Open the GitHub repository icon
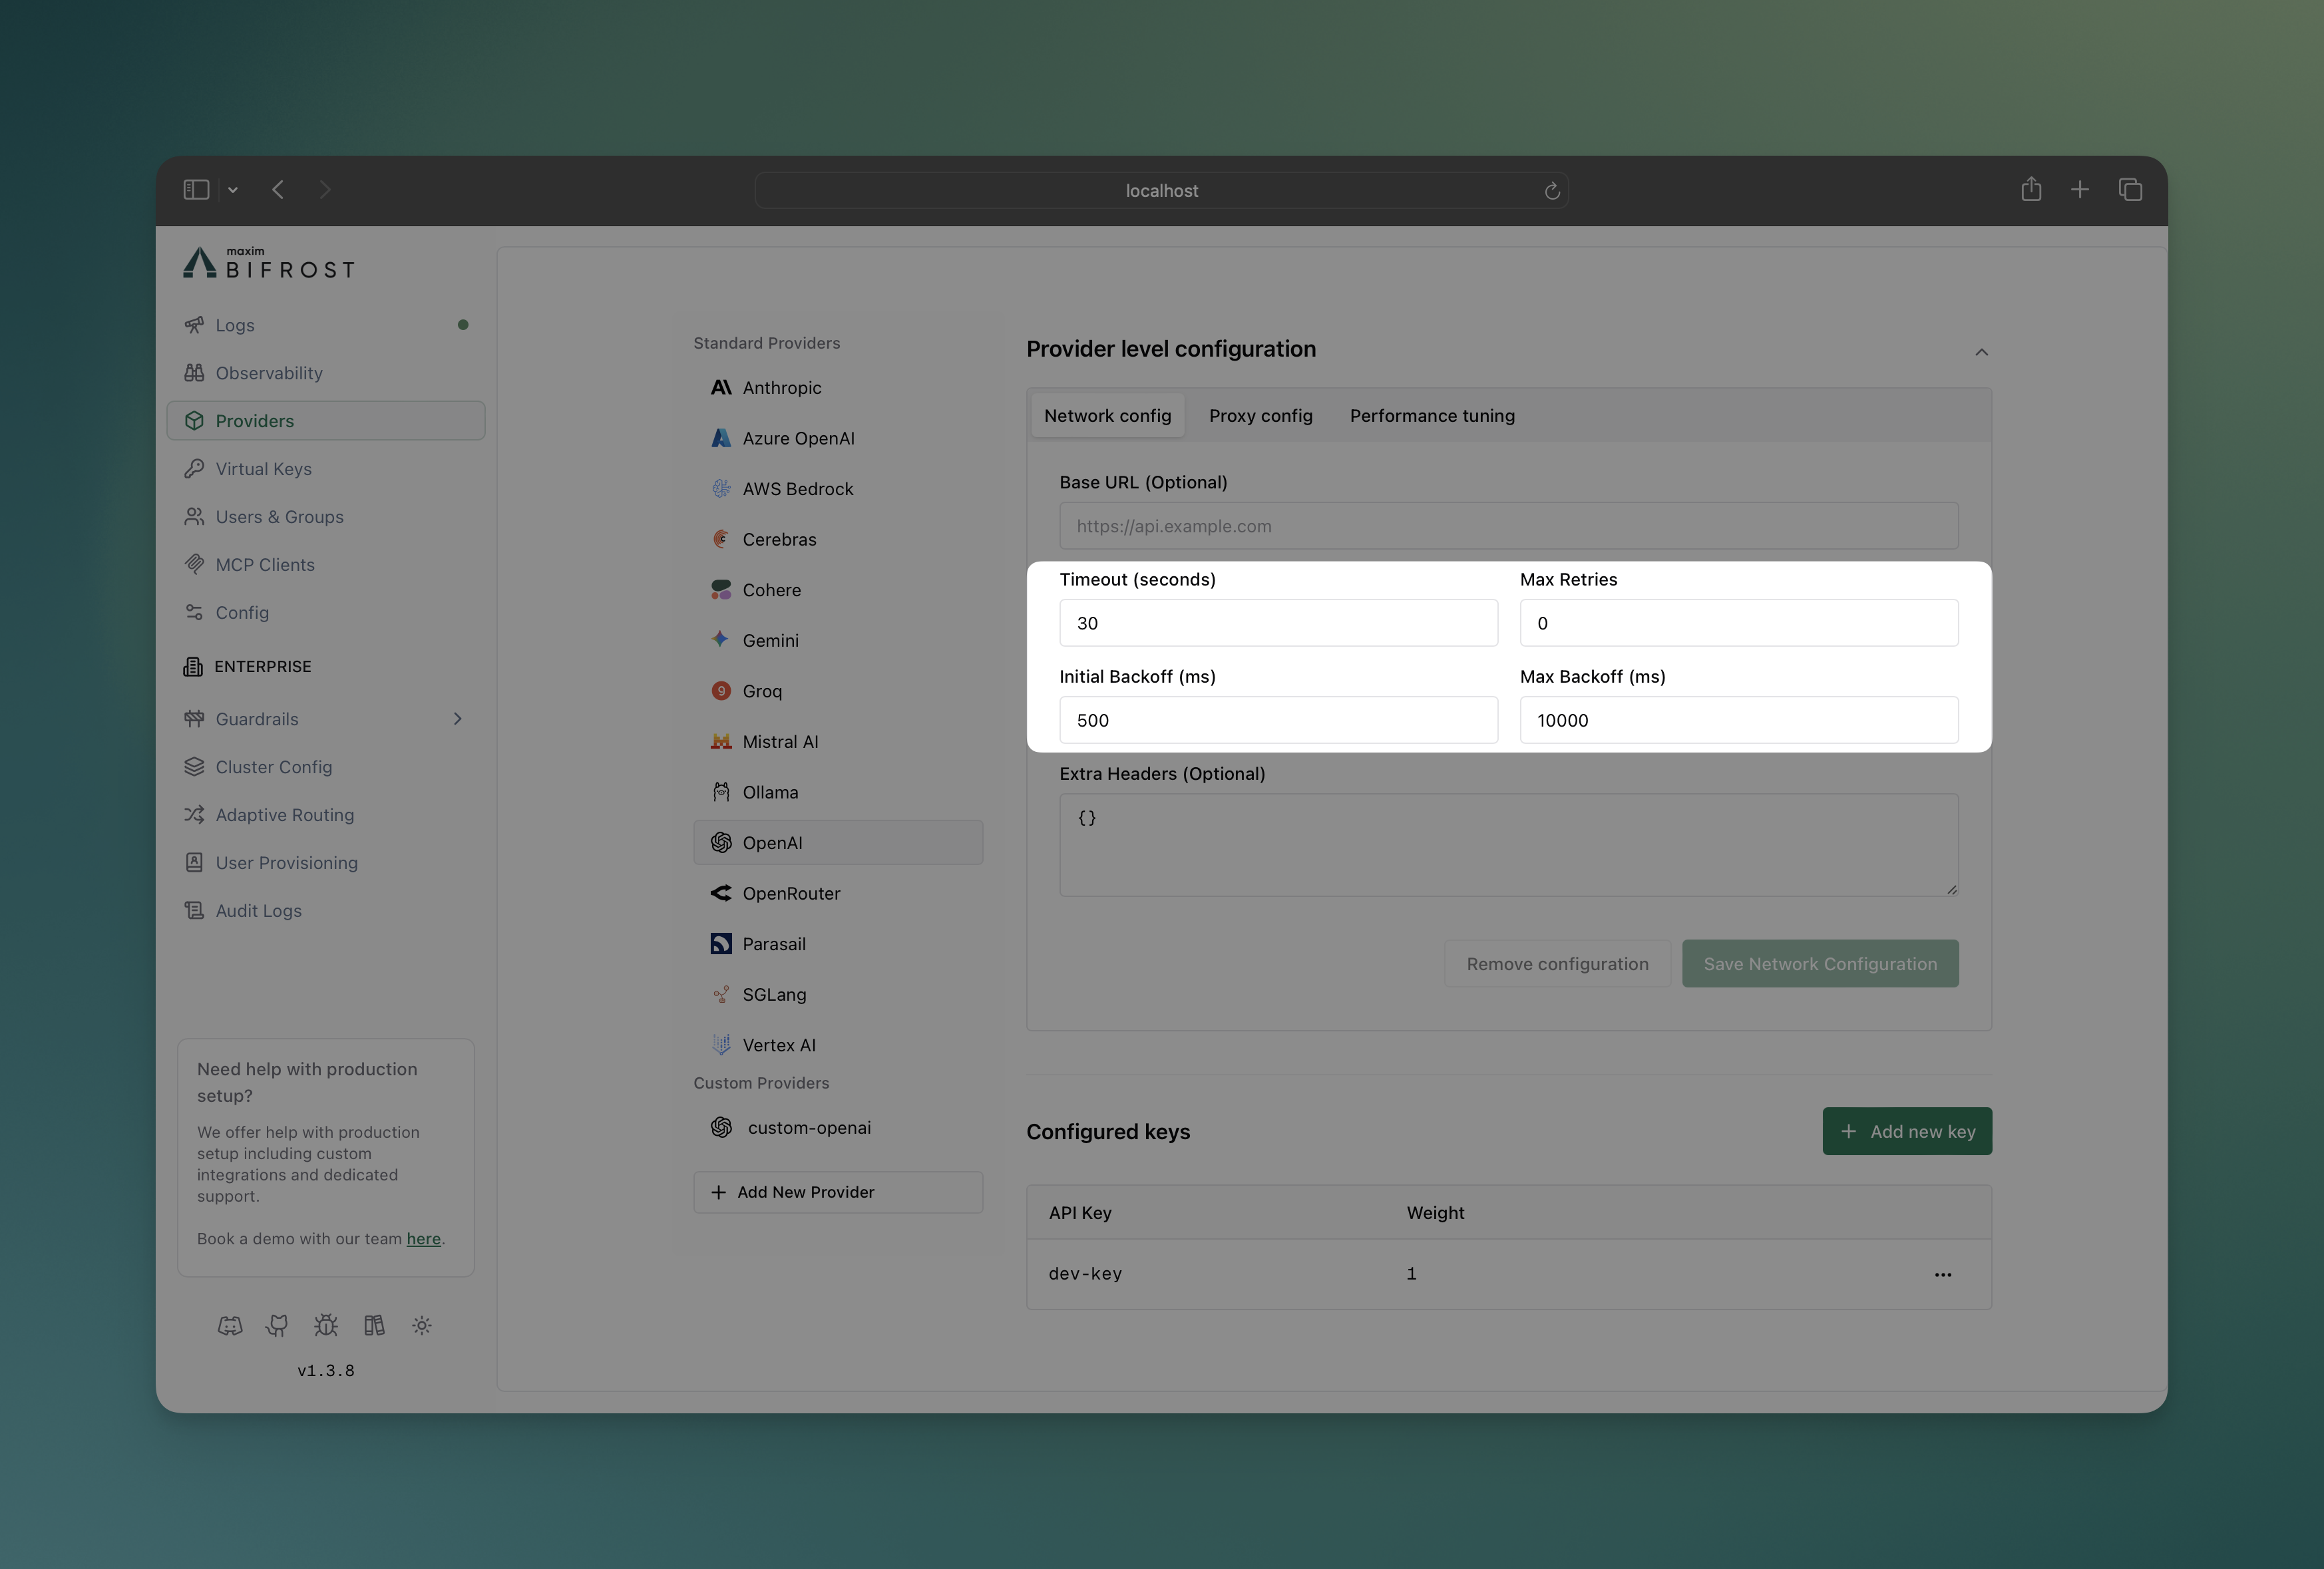 (x=277, y=1325)
